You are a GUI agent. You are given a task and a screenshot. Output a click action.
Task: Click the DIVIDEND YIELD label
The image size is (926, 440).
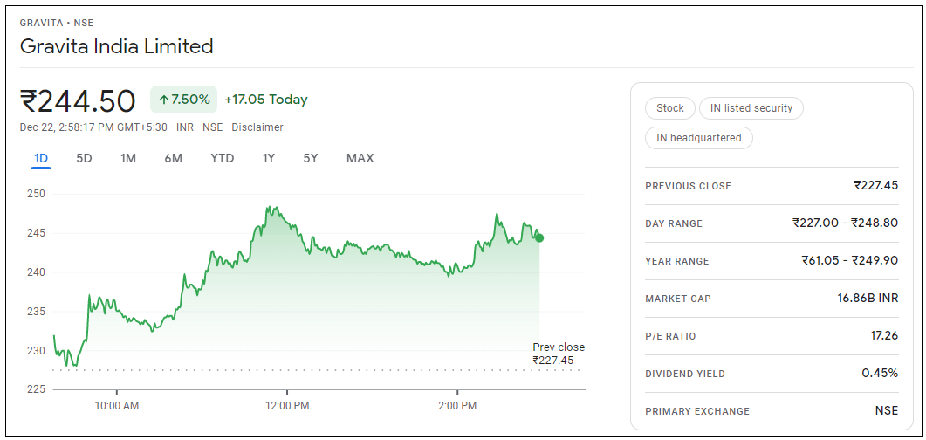coord(685,374)
